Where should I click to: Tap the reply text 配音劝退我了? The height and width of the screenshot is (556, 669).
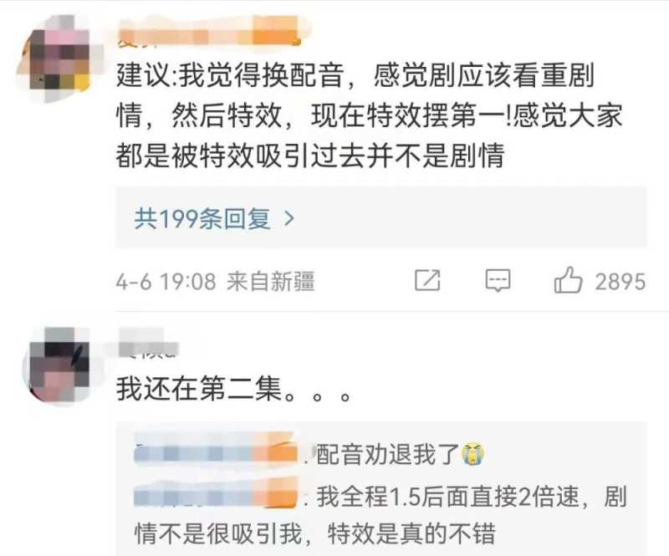pos(387,454)
